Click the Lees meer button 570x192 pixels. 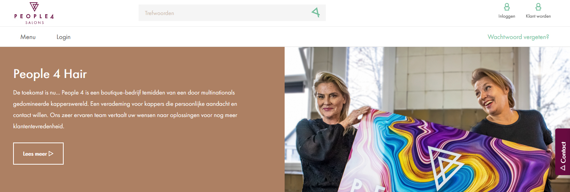point(38,153)
